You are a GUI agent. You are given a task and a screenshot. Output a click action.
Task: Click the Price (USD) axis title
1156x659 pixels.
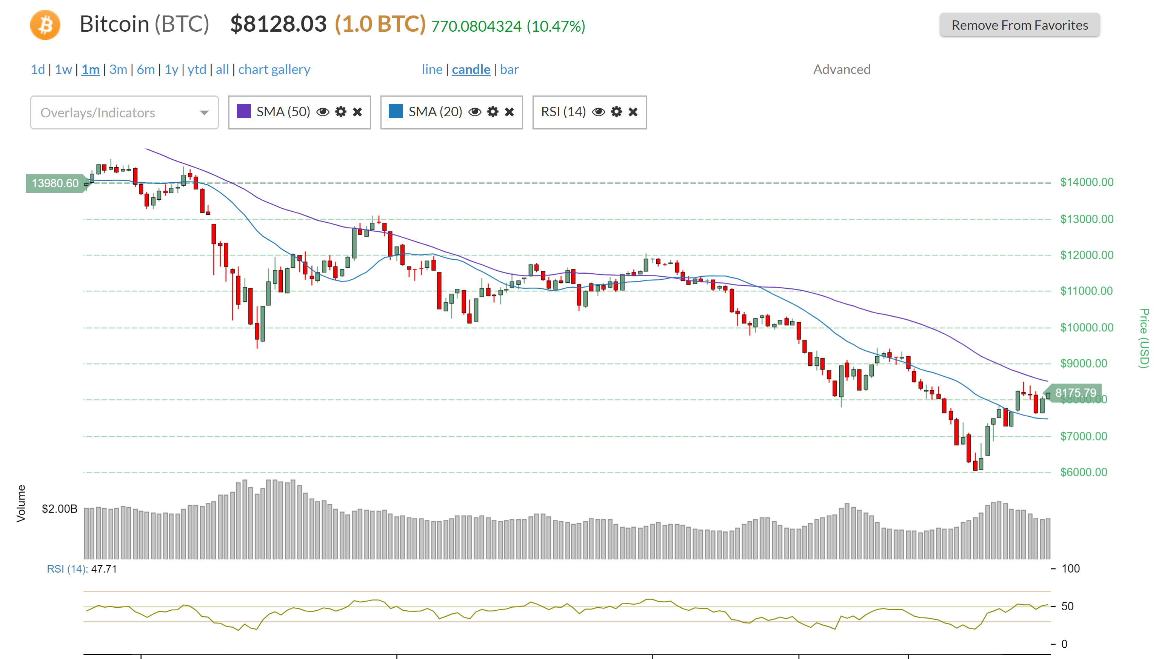[x=1144, y=338]
